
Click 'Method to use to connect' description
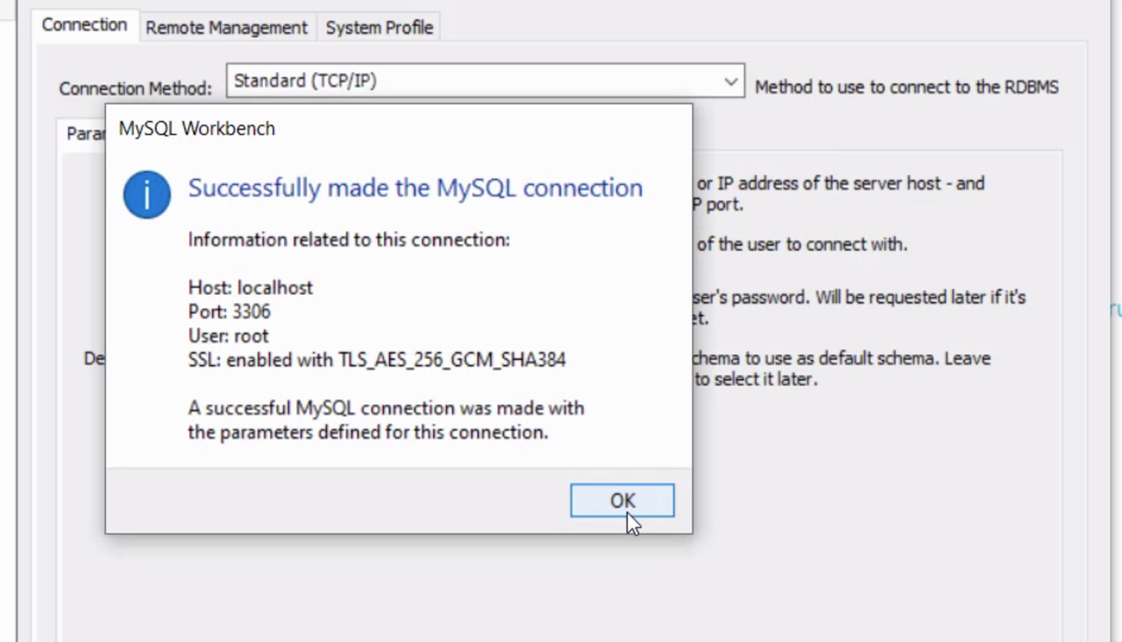[x=905, y=87]
